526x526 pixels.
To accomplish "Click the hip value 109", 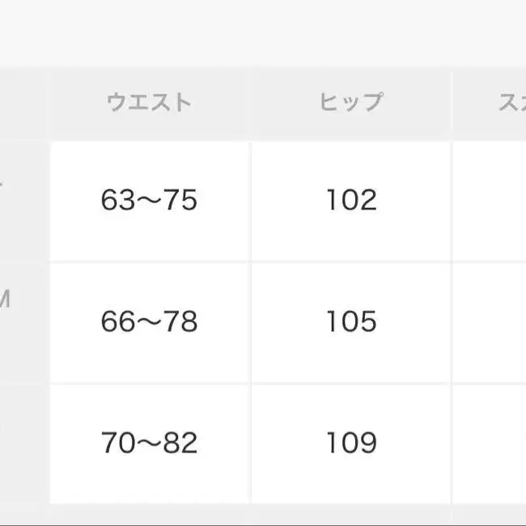I will coord(350,443).
